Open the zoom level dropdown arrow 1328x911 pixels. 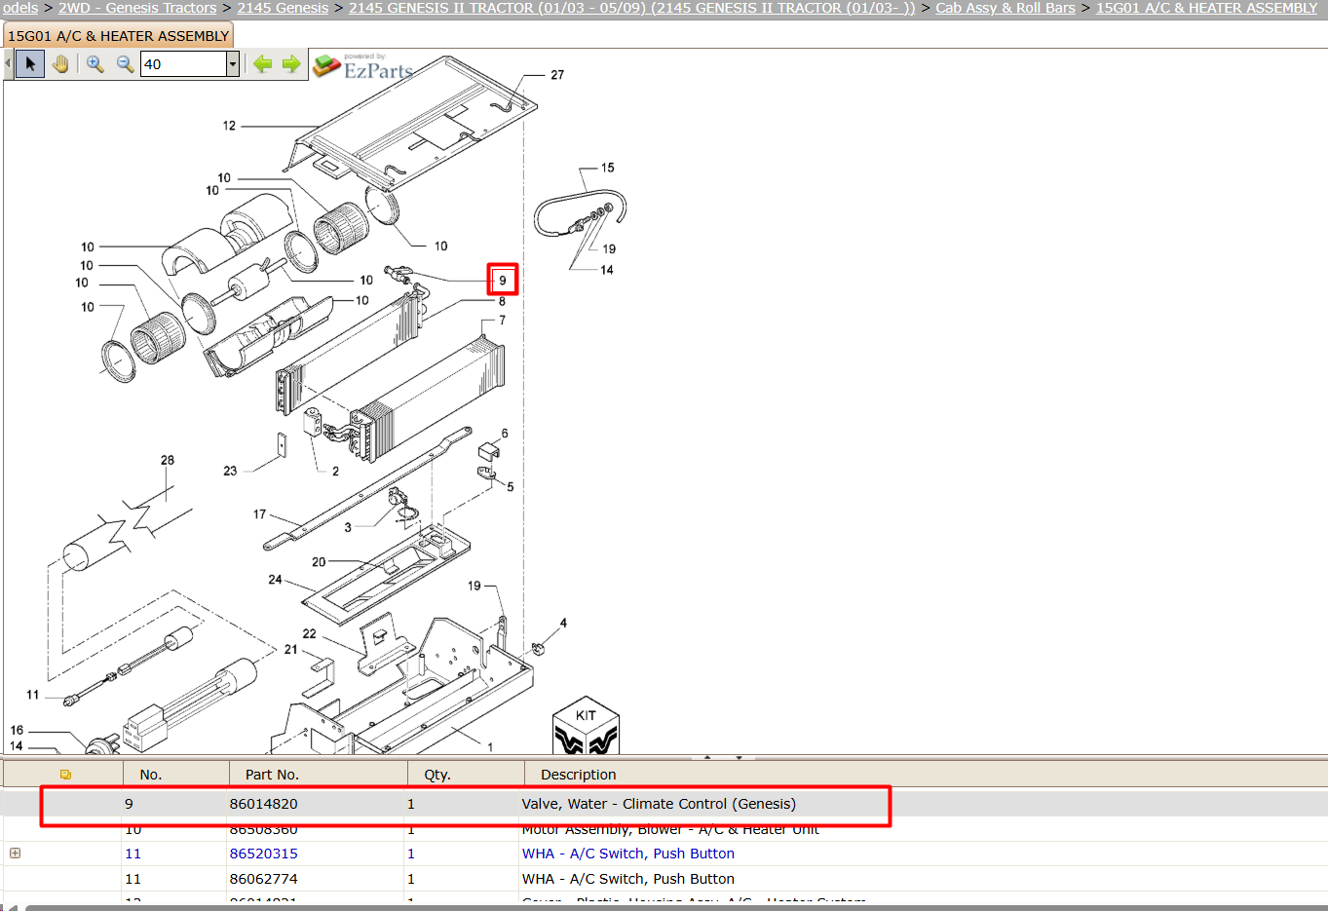point(233,64)
